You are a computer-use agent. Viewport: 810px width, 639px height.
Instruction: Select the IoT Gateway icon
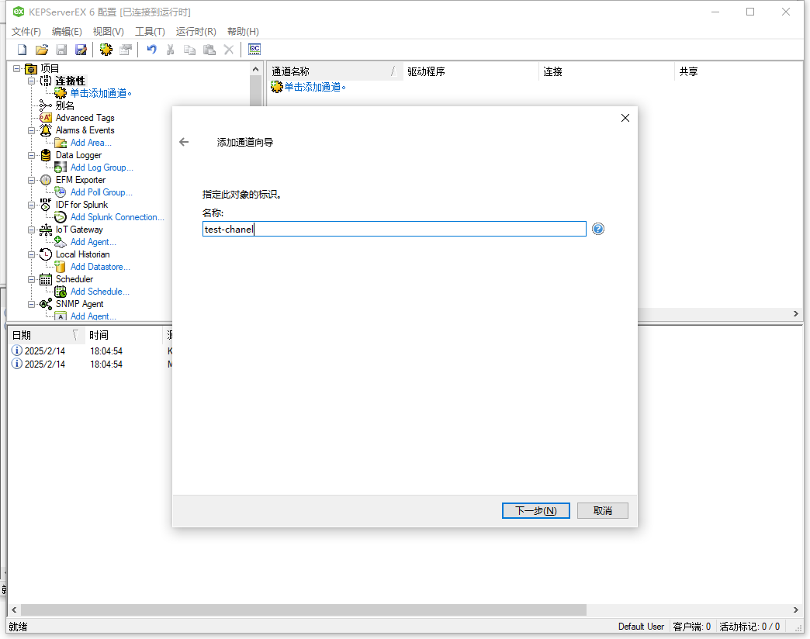pos(46,230)
